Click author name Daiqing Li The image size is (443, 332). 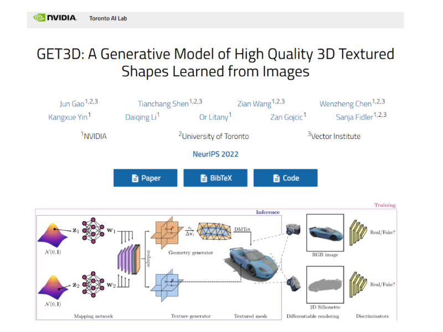140,117
